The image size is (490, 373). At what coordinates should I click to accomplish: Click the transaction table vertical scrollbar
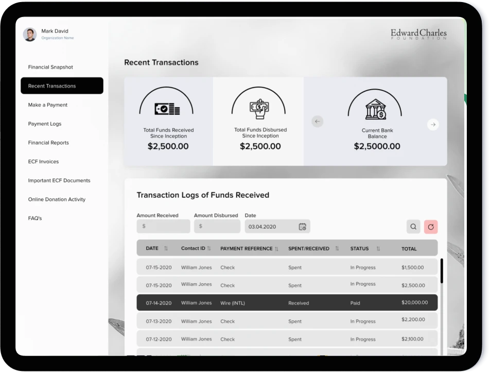point(442,270)
